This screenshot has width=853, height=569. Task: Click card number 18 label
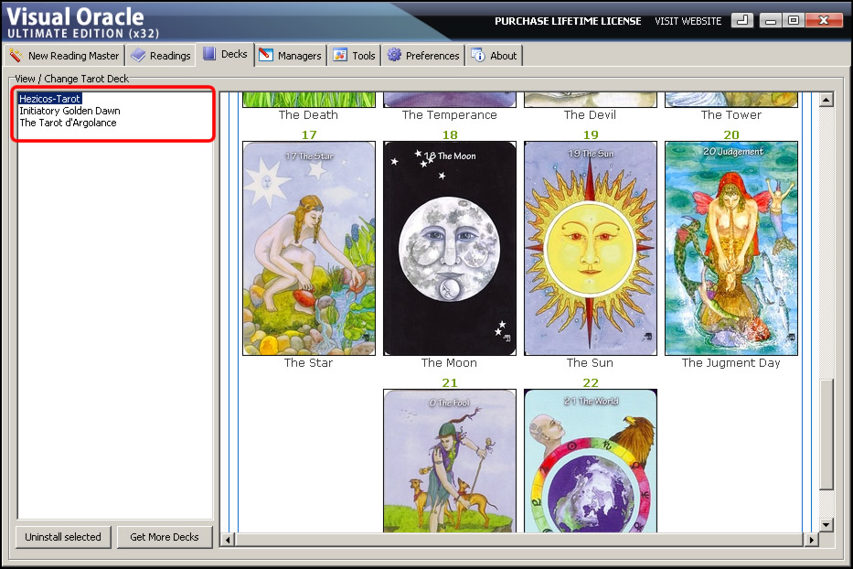450,134
